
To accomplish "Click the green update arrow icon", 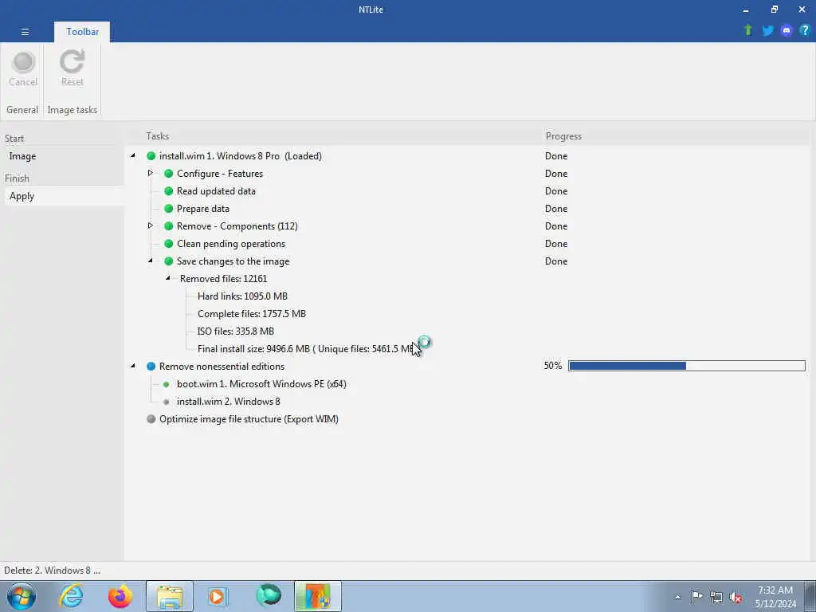I will (748, 30).
